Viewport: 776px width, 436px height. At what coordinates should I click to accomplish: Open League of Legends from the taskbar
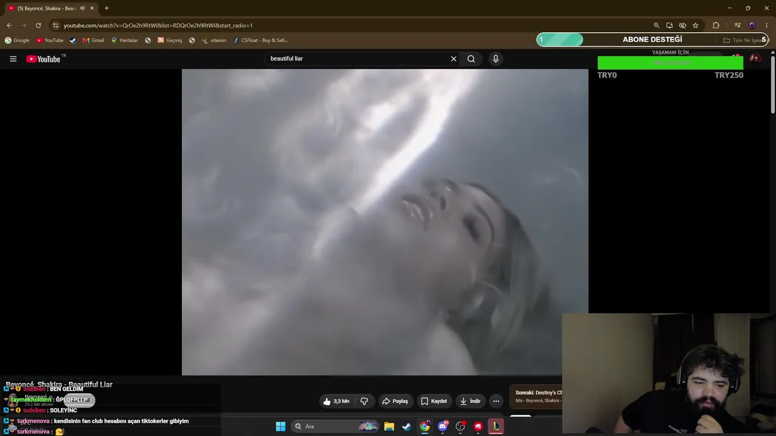coord(496,426)
